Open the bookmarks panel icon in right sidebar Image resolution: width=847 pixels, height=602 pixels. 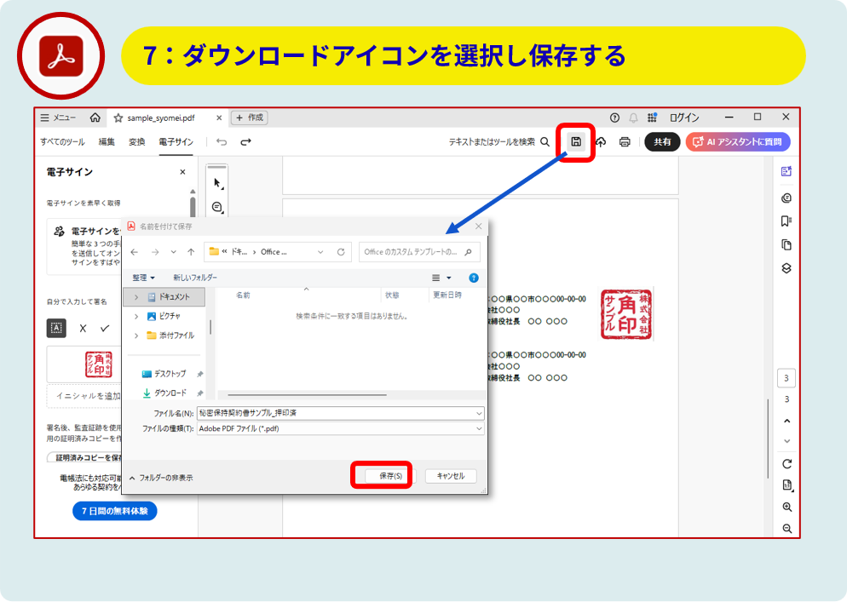tap(786, 221)
